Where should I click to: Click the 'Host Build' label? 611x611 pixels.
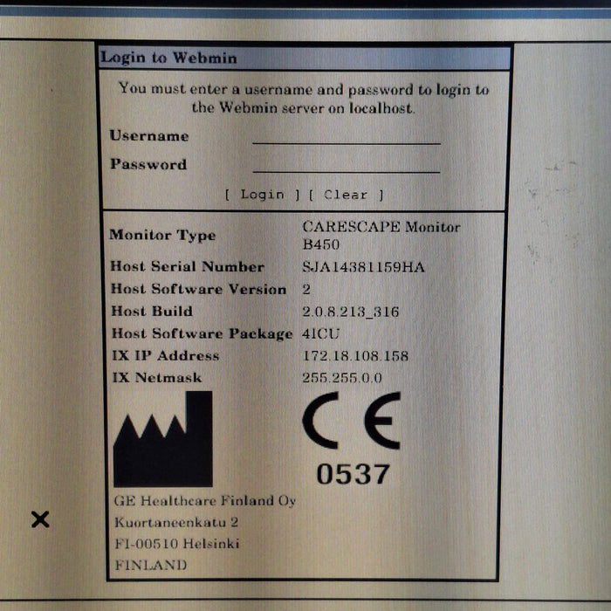tap(152, 311)
